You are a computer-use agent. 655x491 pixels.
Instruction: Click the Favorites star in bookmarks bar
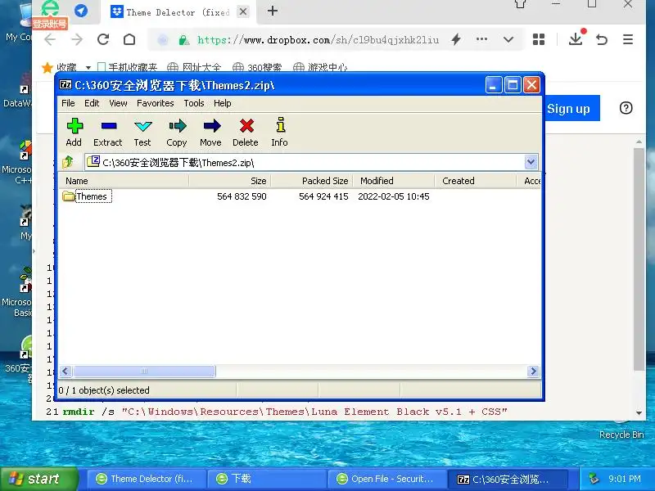(x=47, y=67)
